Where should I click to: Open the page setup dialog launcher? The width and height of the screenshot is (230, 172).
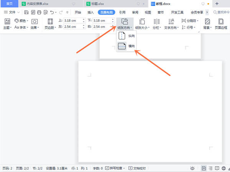[x=199, y=32]
